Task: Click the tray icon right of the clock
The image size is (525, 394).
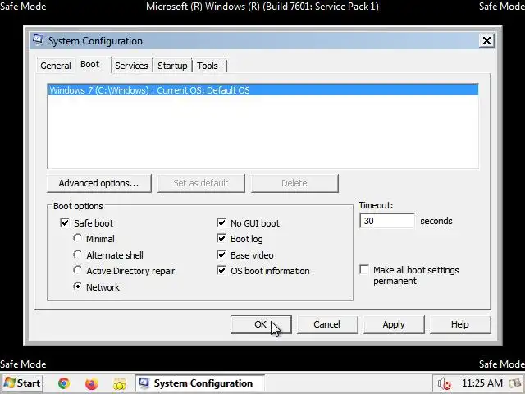Action: pos(515,383)
